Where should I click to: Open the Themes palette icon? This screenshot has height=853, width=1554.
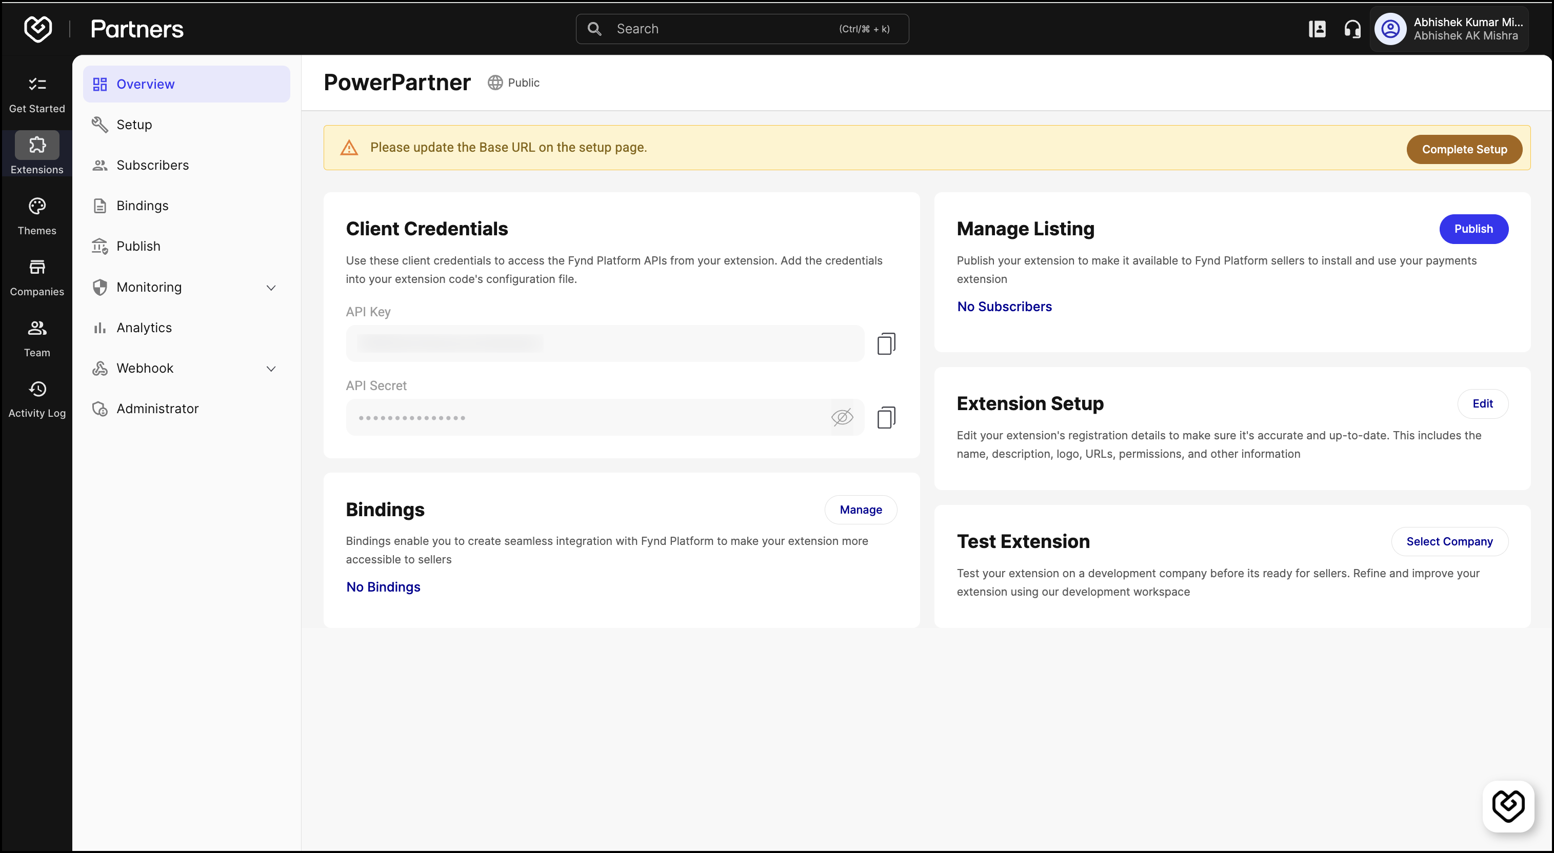point(37,206)
